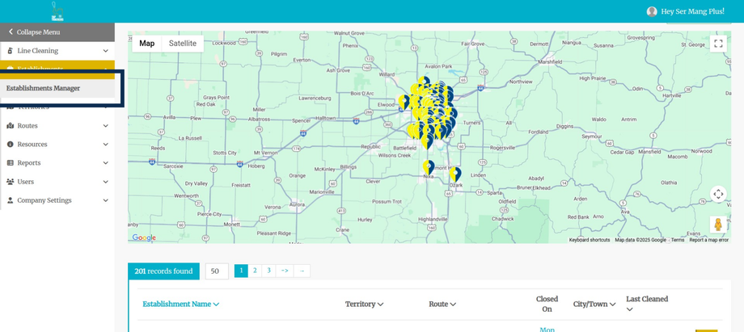Click the Resources info icon
The image size is (744, 332).
point(10,144)
